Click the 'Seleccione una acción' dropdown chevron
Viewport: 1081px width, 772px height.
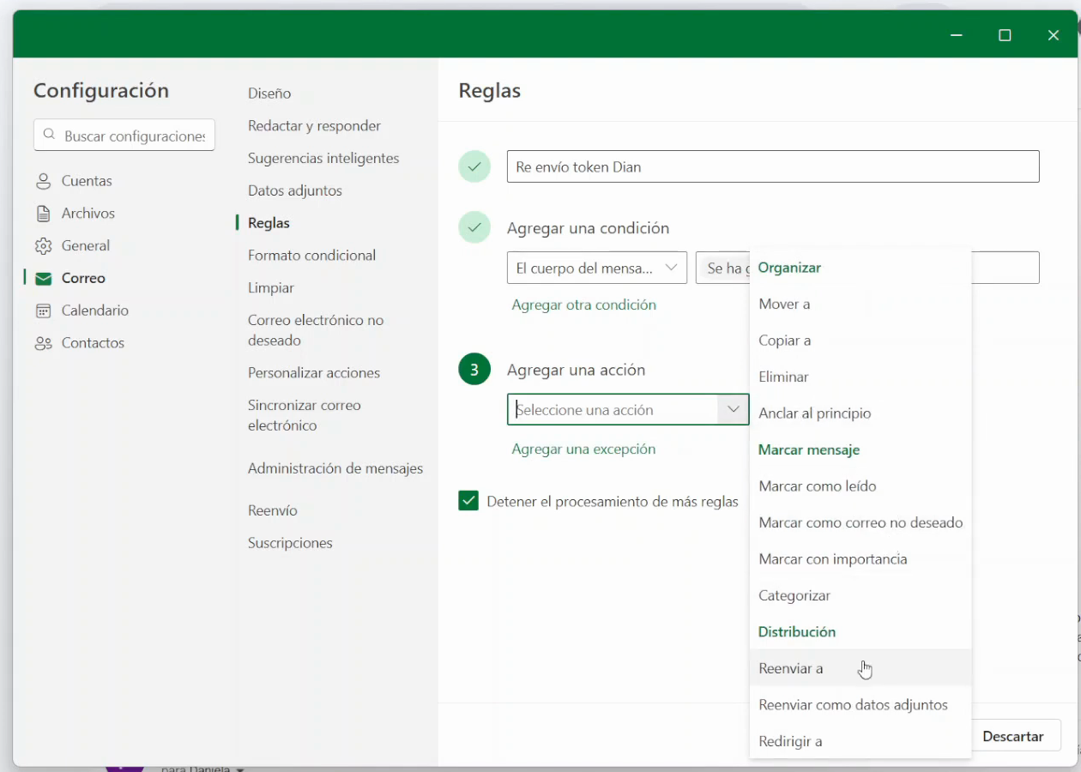click(x=733, y=409)
